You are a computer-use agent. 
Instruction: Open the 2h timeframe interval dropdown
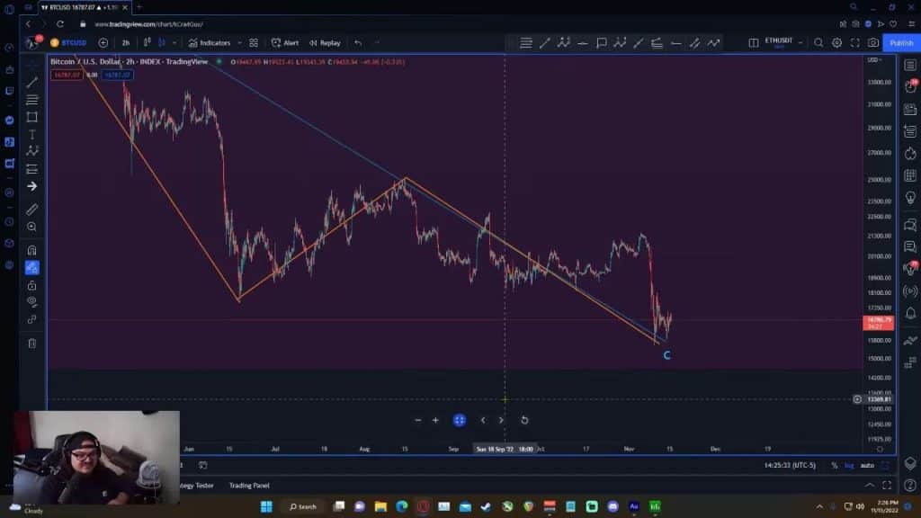coord(126,42)
